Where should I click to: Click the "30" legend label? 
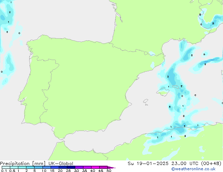pyautogui.click(x=76, y=171)
